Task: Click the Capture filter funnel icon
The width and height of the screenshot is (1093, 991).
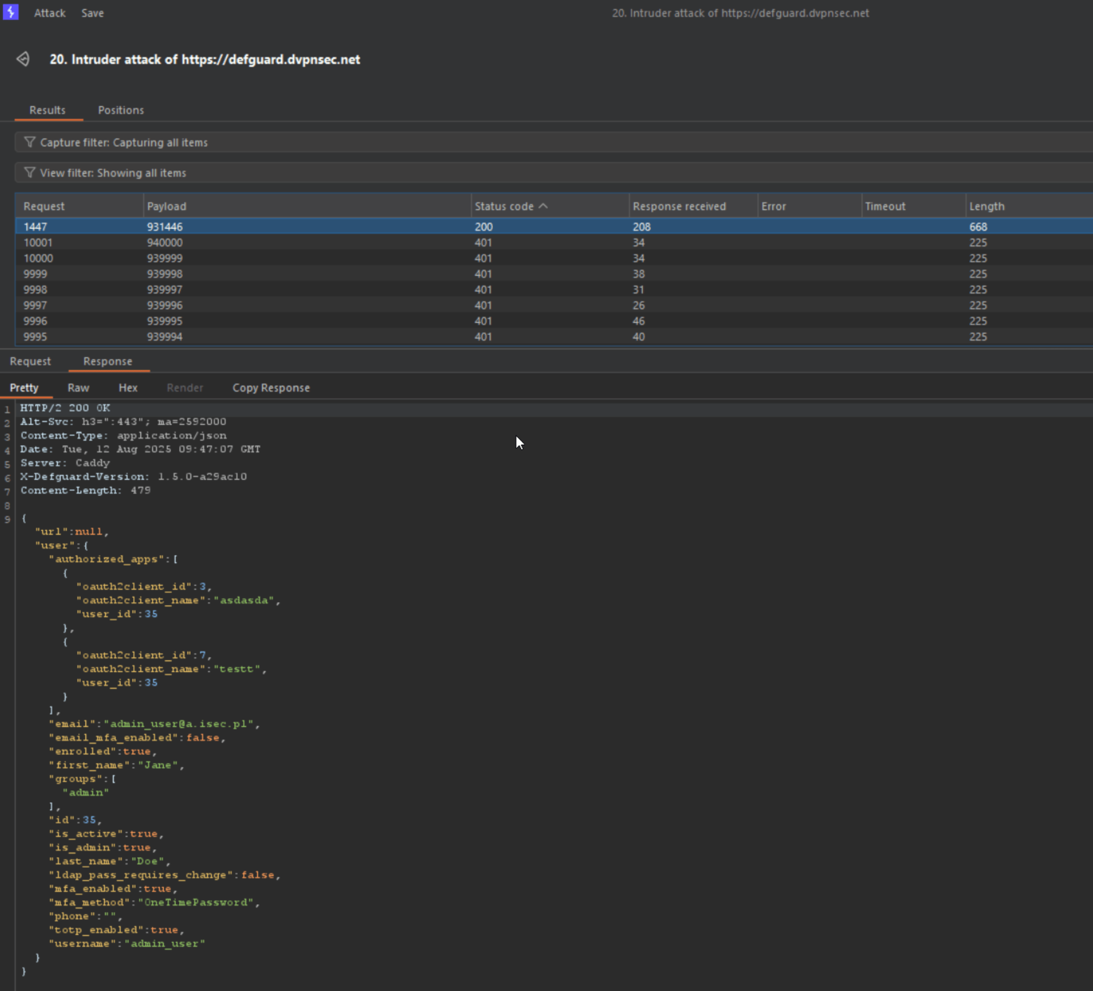Action: coord(30,142)
